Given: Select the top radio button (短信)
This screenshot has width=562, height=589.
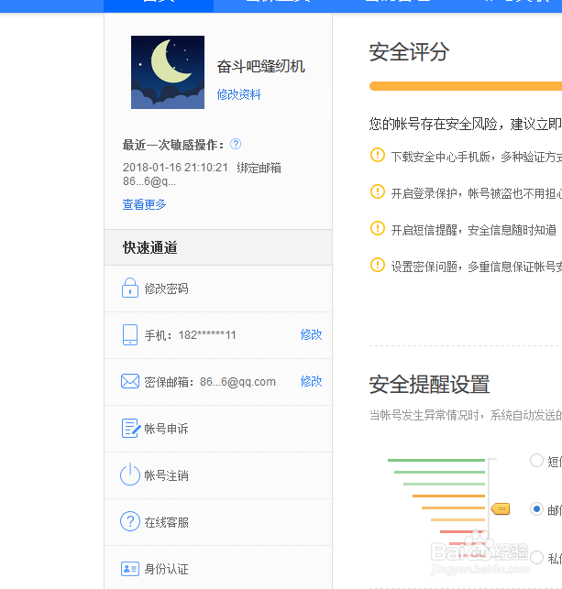Looking at the screenshot, I should [x=536, y=461].
